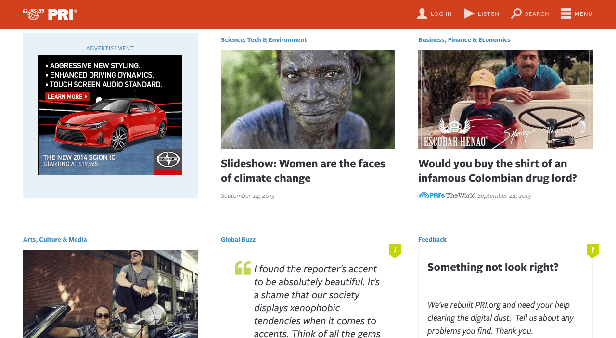Click the Feedback exclamation badge

(x=592, y=250)
